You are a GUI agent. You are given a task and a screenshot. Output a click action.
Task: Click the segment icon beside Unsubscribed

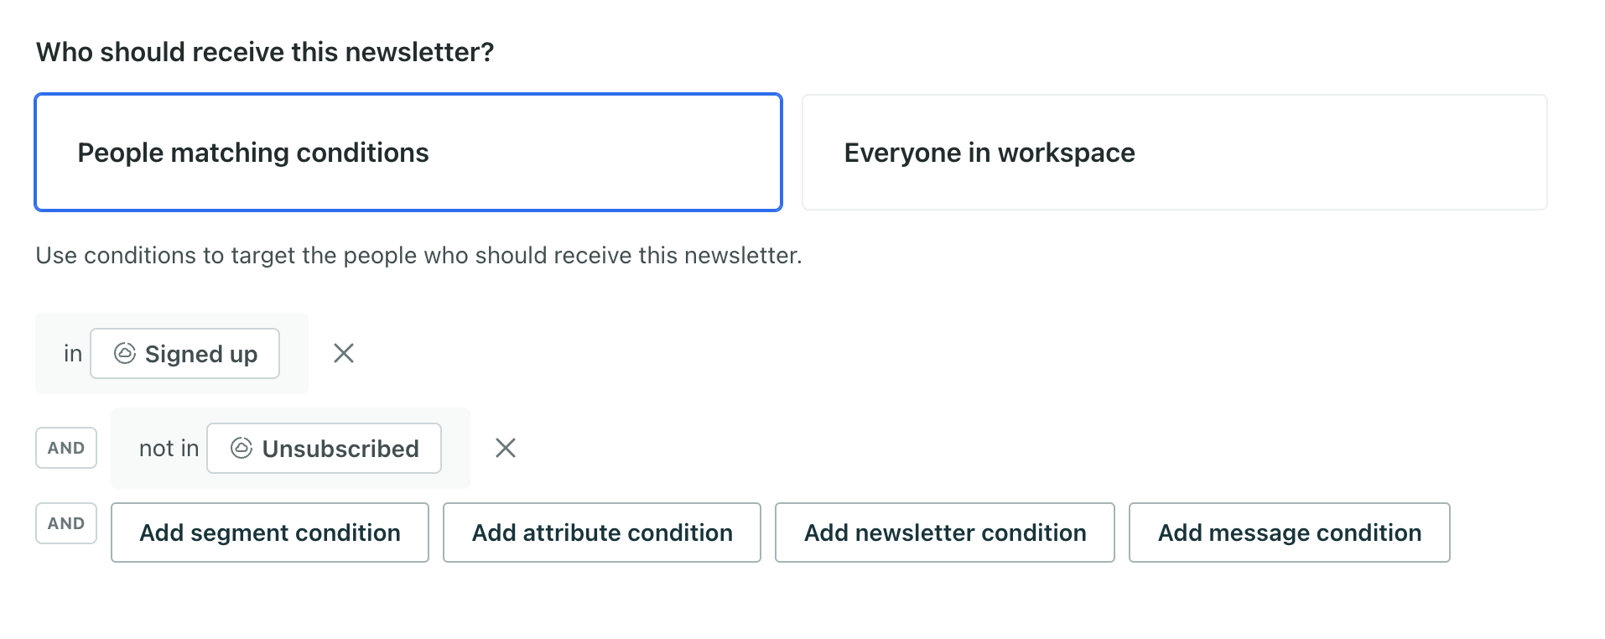click(x=242, y=448)
